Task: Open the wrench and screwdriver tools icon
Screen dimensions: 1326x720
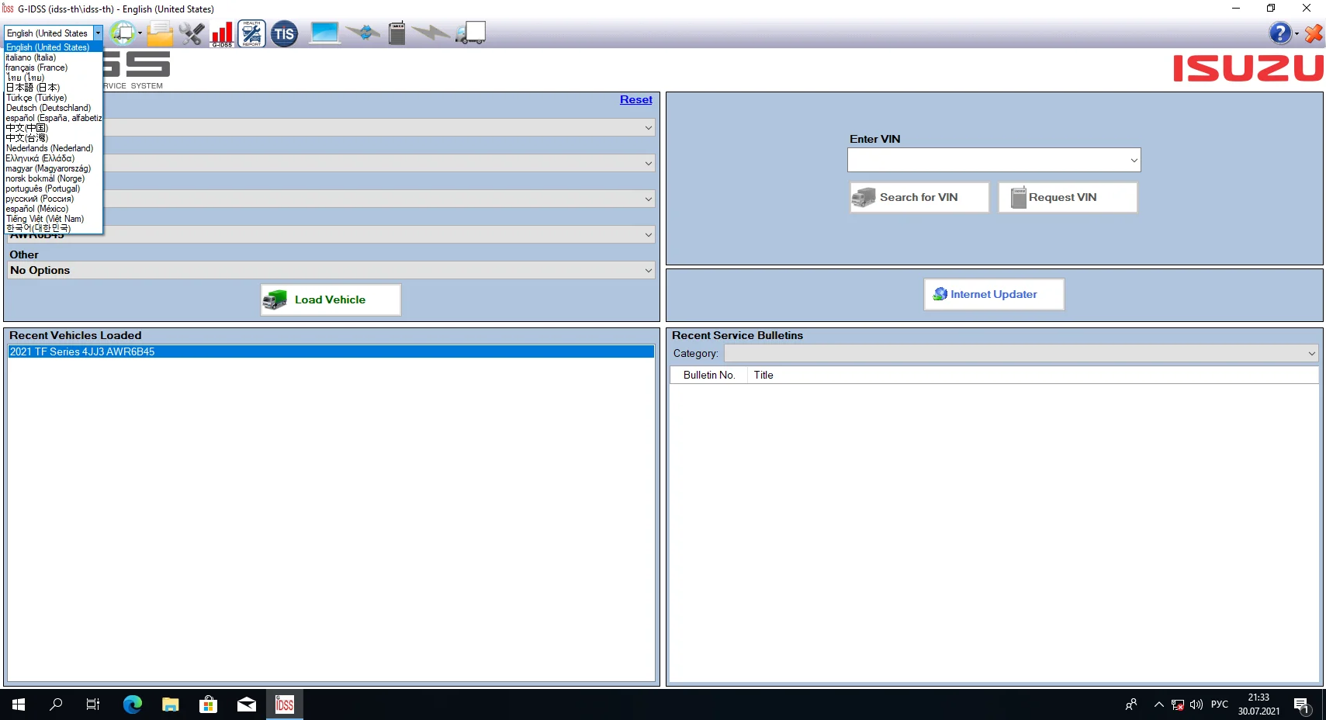Action: tap(192, 34)
